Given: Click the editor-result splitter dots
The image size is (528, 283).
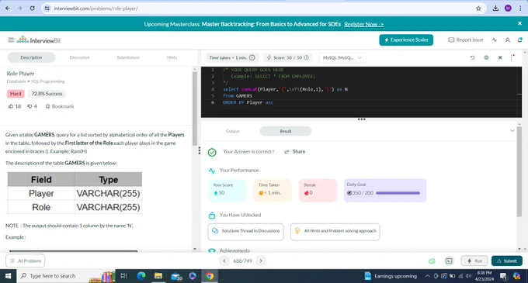Looking at the screenshot, I should (x=361, y=119).
